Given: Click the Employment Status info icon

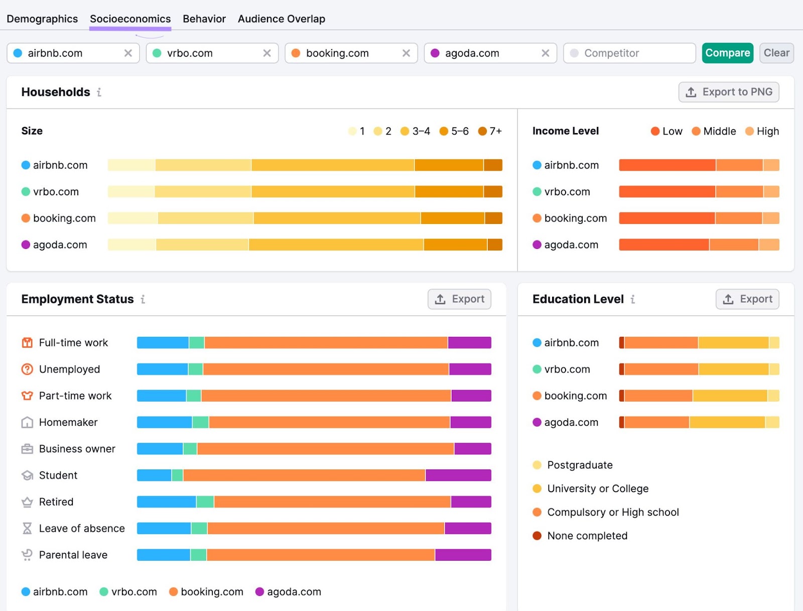Looking at the screenshot, I should [143, 299].
